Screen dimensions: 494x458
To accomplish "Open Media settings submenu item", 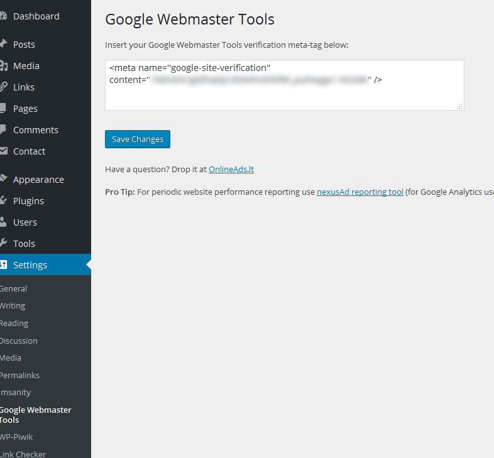I will click(x=11, y=358).
